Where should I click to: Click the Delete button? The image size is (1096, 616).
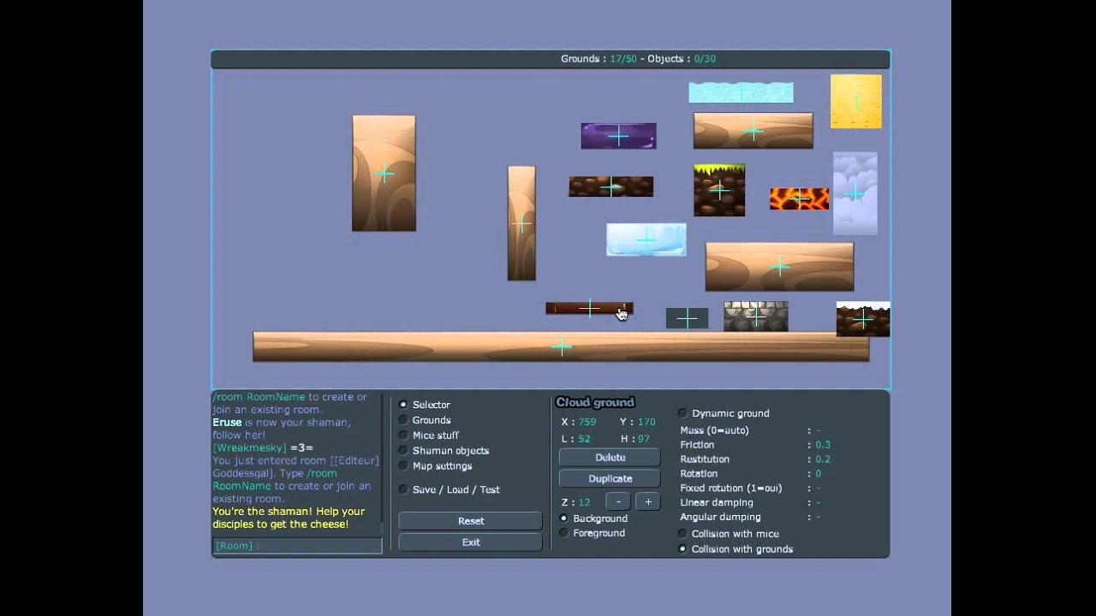click(610, 458)
